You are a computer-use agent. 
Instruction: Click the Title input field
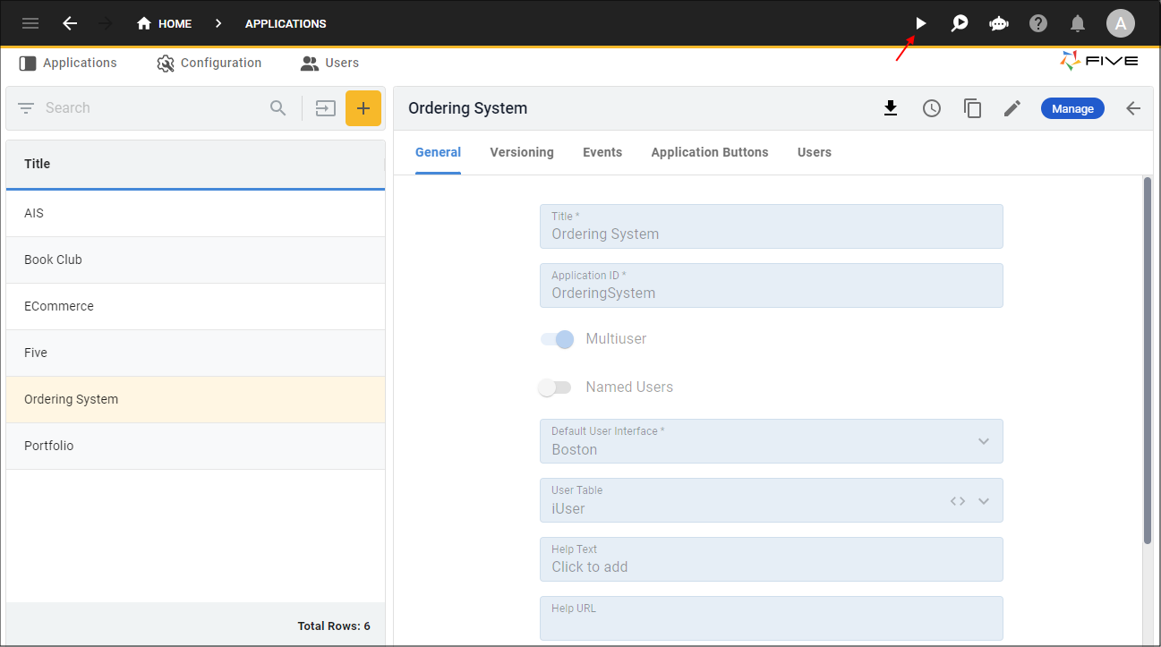pos(772,226)
